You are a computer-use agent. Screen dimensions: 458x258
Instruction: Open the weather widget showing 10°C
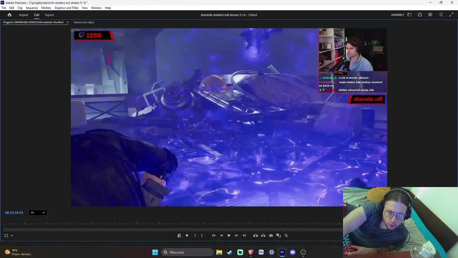[x=18, y=252]
